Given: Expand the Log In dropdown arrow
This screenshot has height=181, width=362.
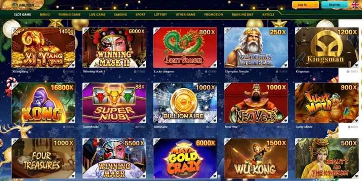Looking at the screenshot, I should coord(316,5).
